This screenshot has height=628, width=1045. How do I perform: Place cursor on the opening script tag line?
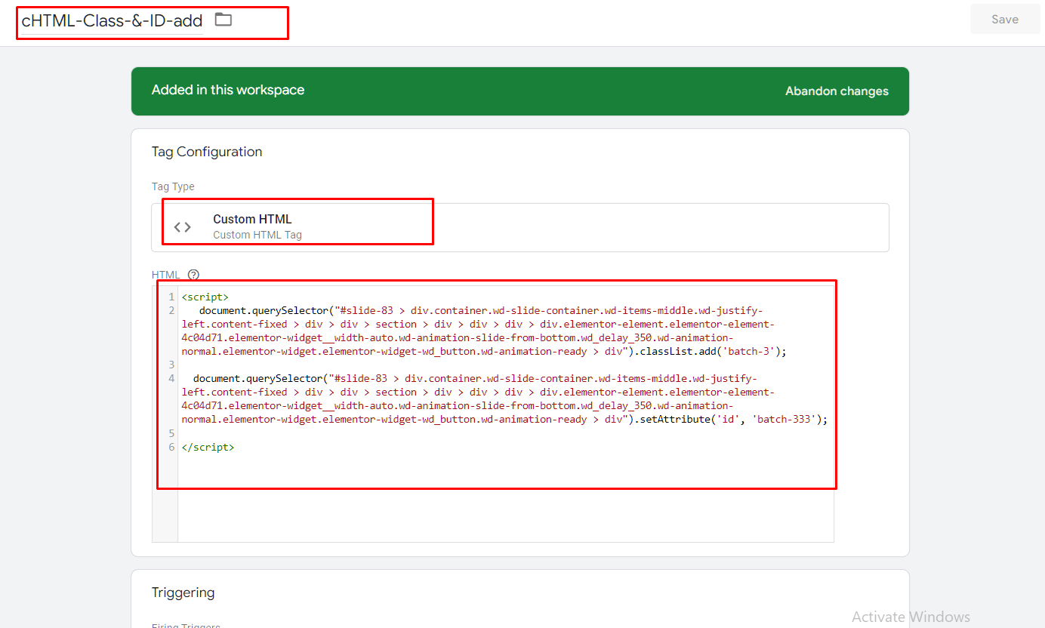coord(205,297)
